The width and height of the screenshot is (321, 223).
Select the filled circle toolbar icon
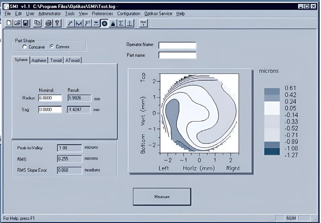[104, 24]
